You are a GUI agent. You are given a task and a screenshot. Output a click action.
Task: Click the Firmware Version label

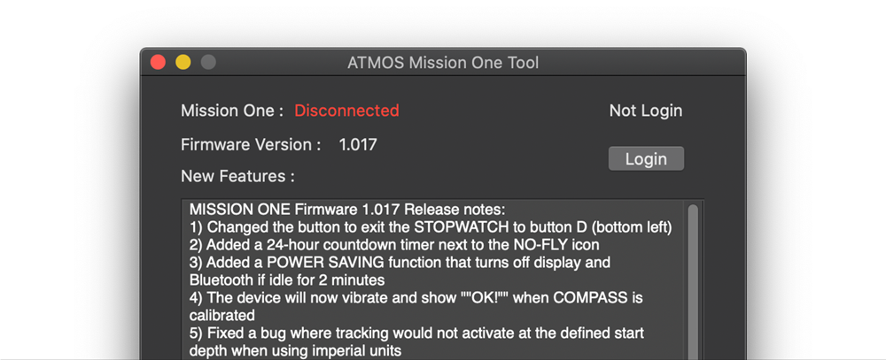coord(251,144)
